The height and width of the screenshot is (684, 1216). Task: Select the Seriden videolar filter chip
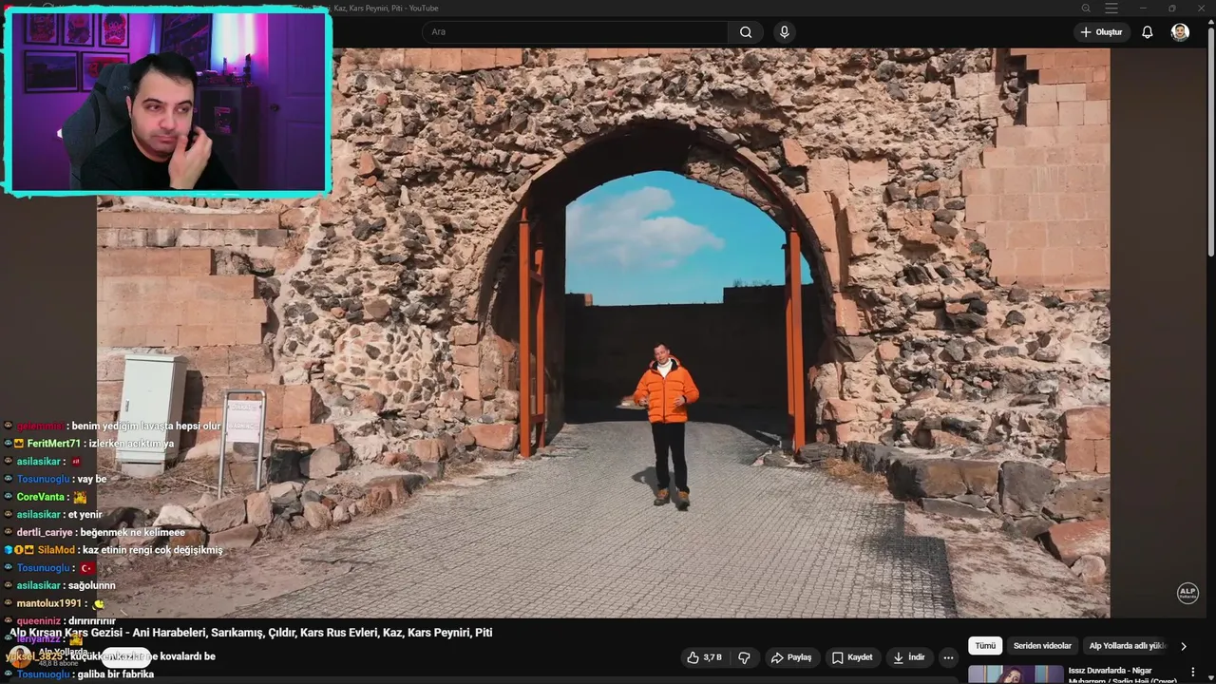(1042, 646)
